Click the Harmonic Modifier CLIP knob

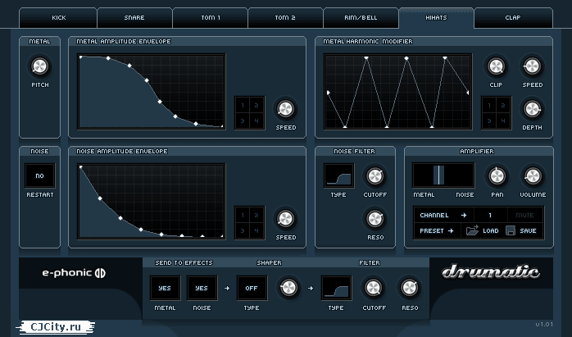496,66
